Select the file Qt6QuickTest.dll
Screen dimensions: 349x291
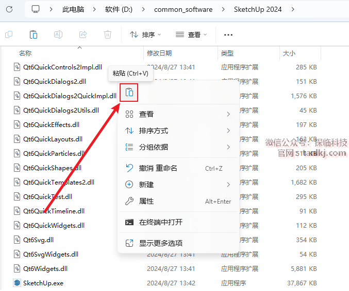47,197
